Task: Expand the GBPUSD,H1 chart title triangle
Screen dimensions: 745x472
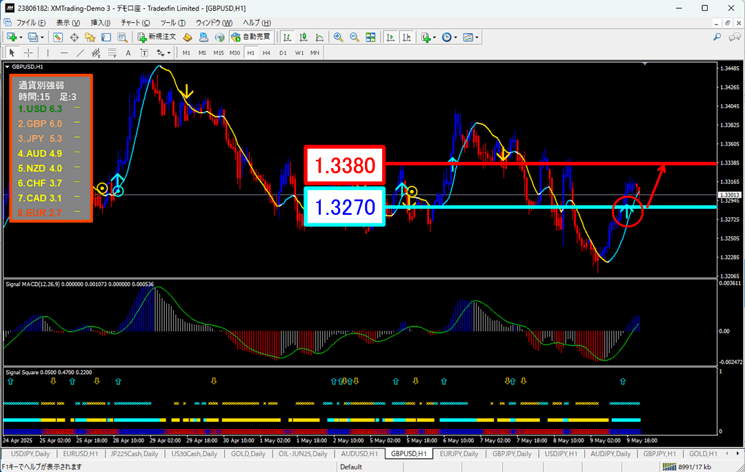Action: coord(7,67)
